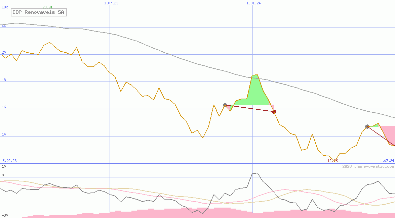Click the 12.16 low price label
The width and height of the screenshot is (395, 218).
coord(332,161)
